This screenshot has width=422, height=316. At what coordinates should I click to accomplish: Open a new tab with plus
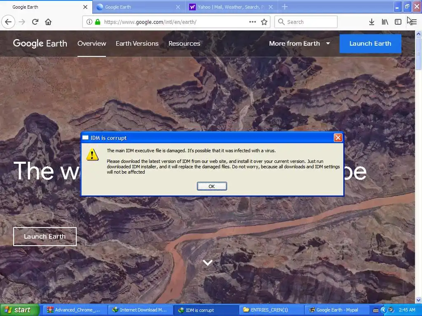285,7
